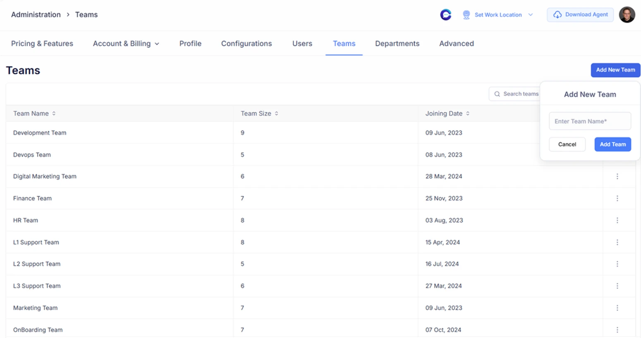Image resolution: width=641 pixels, height=338 pixels.
Task: Click the Add Team button in popup
Action: (612, 144)
